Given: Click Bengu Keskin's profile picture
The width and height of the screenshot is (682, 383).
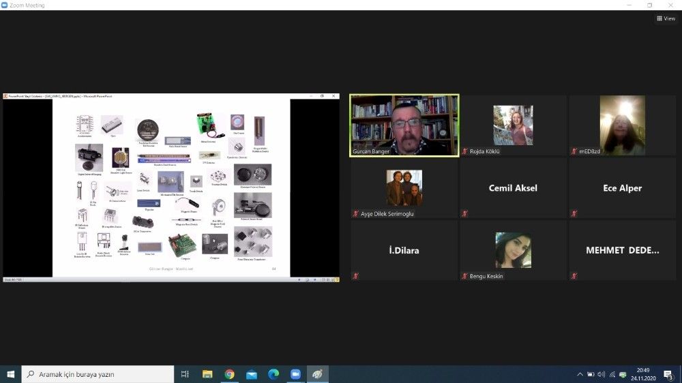Looking at the screenshot, I should coord(513,249).
